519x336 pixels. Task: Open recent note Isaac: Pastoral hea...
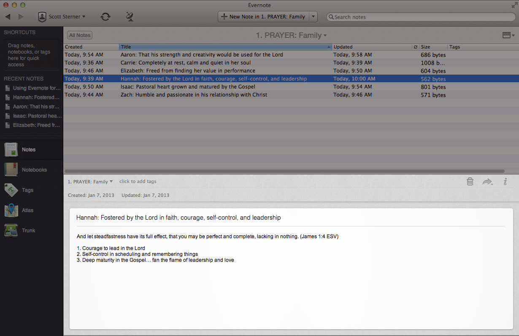[x=33, y=116]
